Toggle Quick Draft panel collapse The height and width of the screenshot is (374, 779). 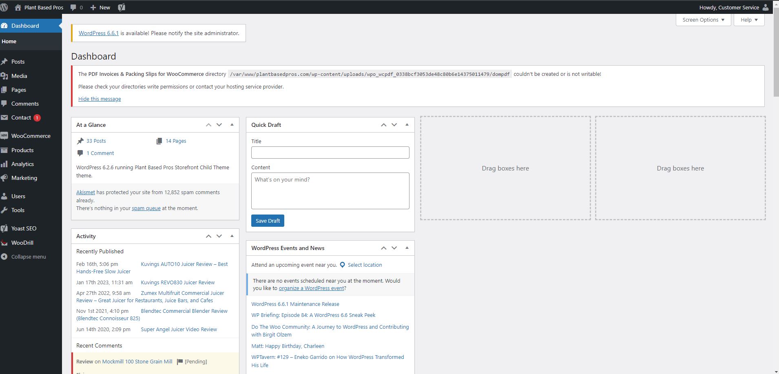pos(407,125)
